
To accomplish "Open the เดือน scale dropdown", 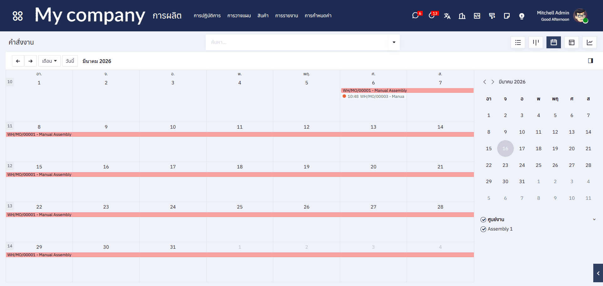I will coord(49,61).
